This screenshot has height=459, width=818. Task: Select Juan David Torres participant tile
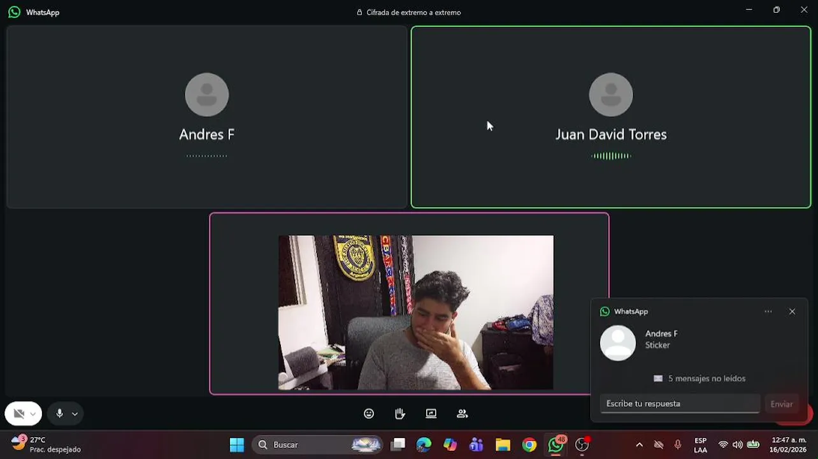coord(611,117)
